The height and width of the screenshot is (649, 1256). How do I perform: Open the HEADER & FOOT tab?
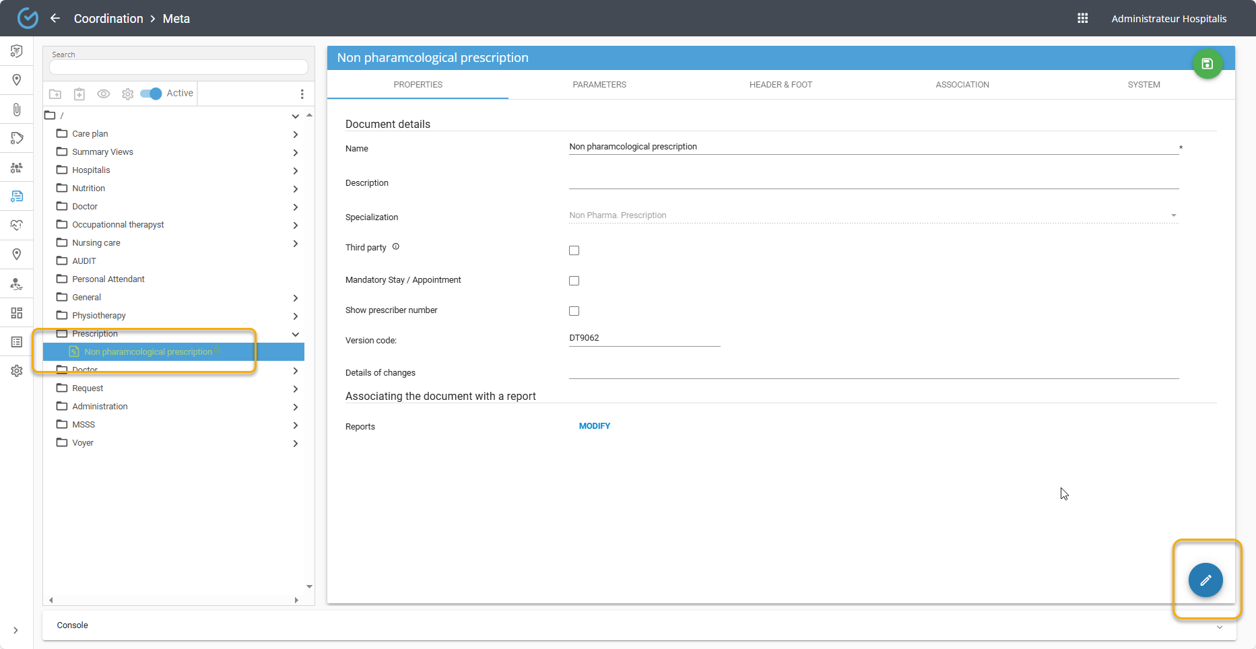pyautogui.click(x=781, y=85)
